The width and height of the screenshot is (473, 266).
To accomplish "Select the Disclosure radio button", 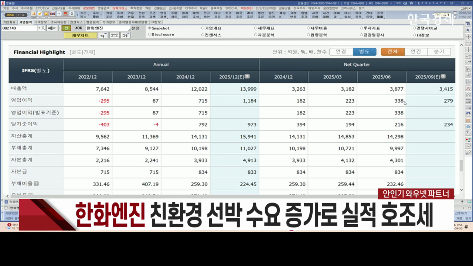I will pyautogui.click(x=150, y=35).
